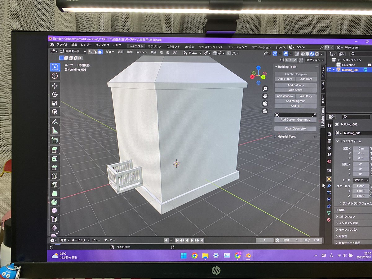Viewport: 372px width, 279px height.
Task: Open the Material properties tab icon
Action: 329,220
